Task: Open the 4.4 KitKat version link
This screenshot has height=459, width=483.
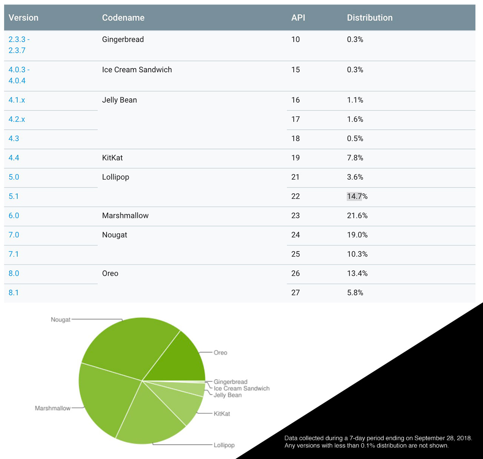Action: (x=14, y=158)
